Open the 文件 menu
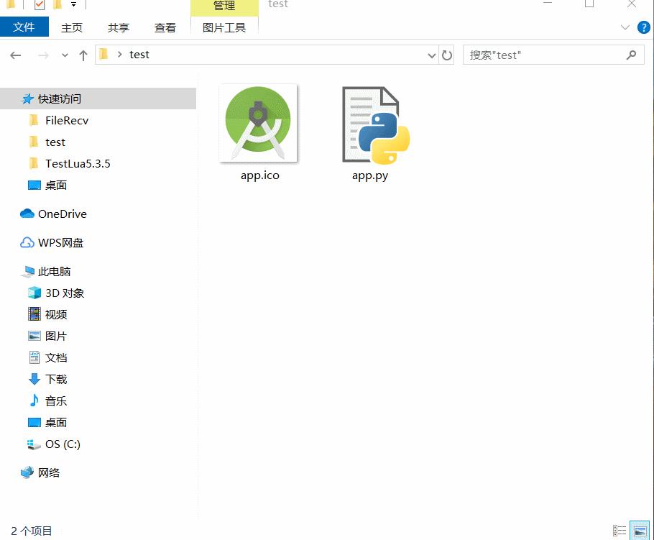 pos(24,27)
